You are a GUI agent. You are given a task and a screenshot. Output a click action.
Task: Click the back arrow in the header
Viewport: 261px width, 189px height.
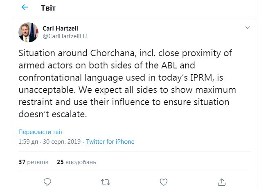pos(25,7)
